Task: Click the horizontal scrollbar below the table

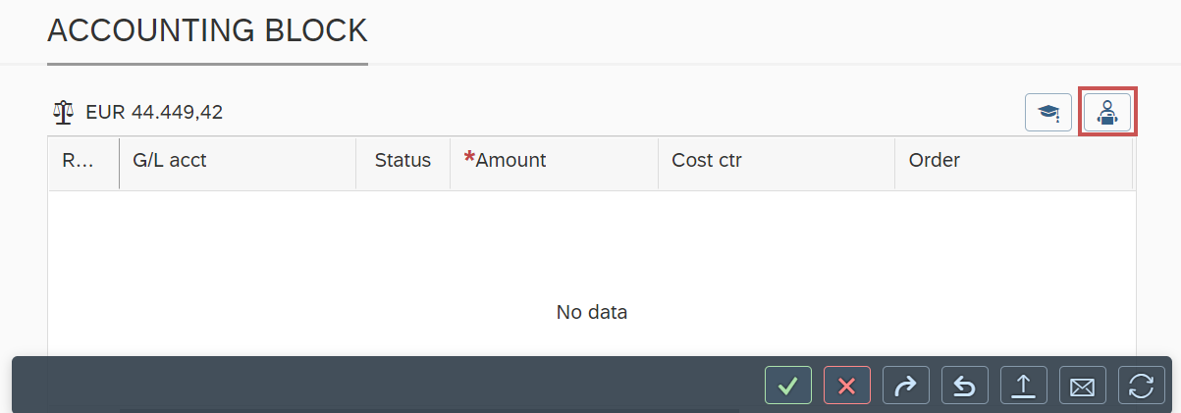Action: pos(429,410)
